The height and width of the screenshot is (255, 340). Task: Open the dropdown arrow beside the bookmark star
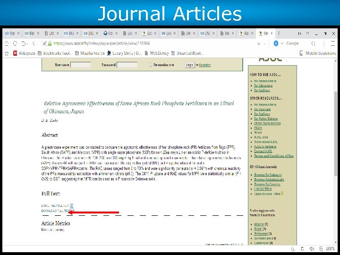[264, 44]
